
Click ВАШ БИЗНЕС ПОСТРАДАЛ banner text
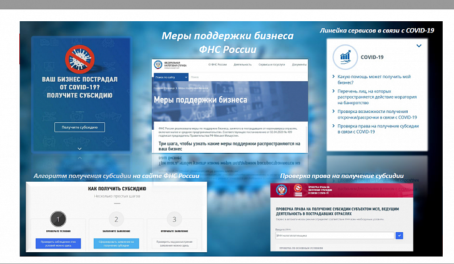[80, 87]
